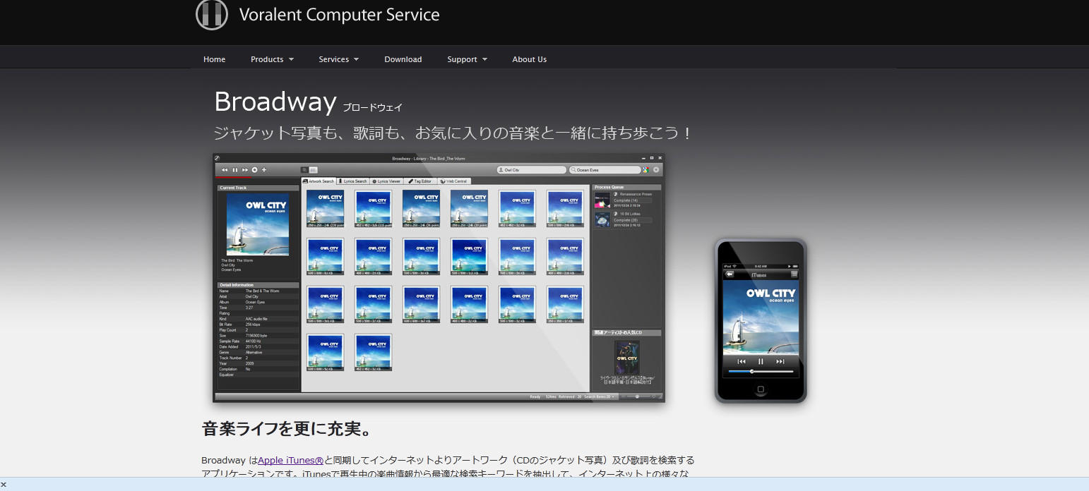Go to the Home menu item

(x=215, y=59)
